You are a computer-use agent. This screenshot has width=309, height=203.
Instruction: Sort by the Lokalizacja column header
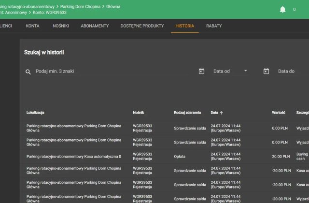click(35, 113)
